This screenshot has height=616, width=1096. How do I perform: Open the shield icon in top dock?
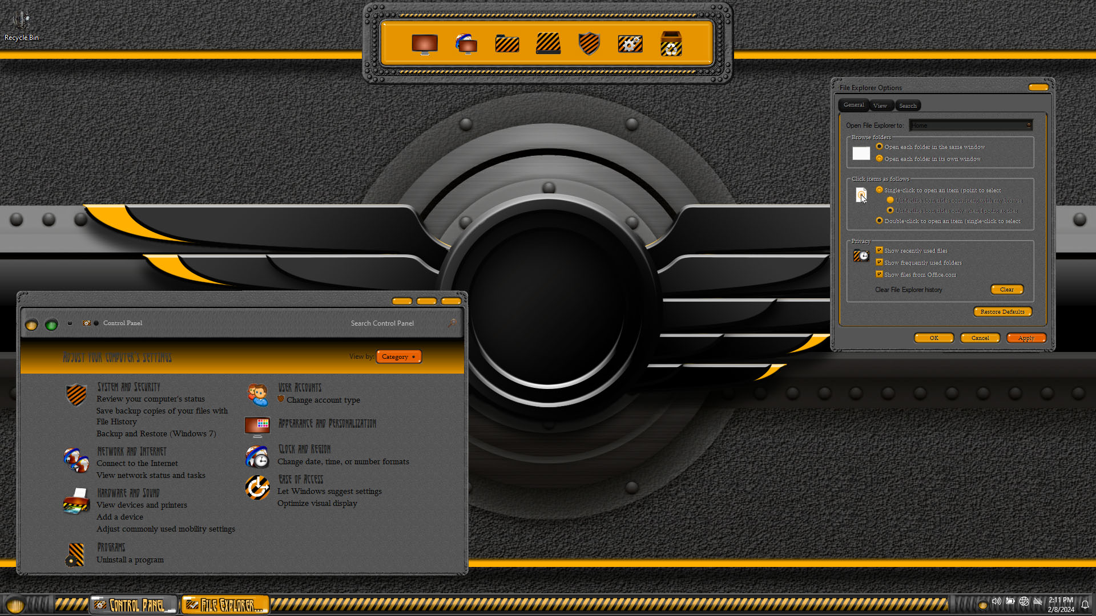[x=589, y=44]
